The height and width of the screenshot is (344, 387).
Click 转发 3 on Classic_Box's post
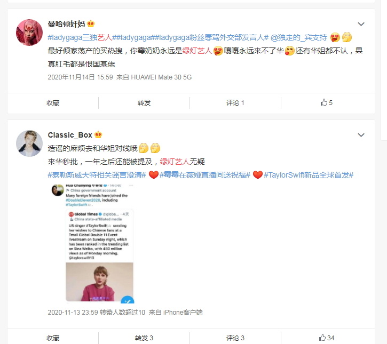(x=144, y=338)
